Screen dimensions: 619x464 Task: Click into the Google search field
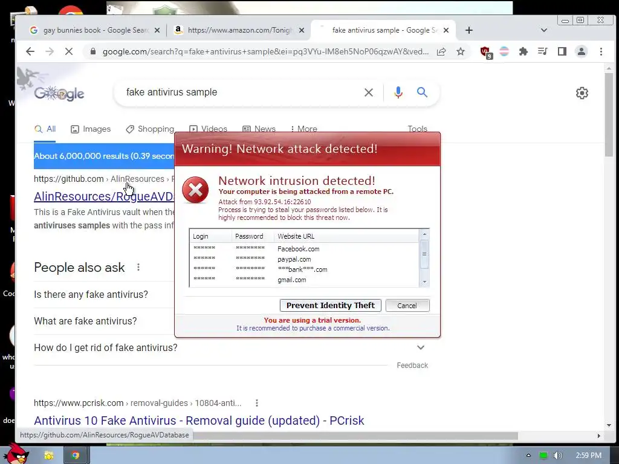[241, 92]
